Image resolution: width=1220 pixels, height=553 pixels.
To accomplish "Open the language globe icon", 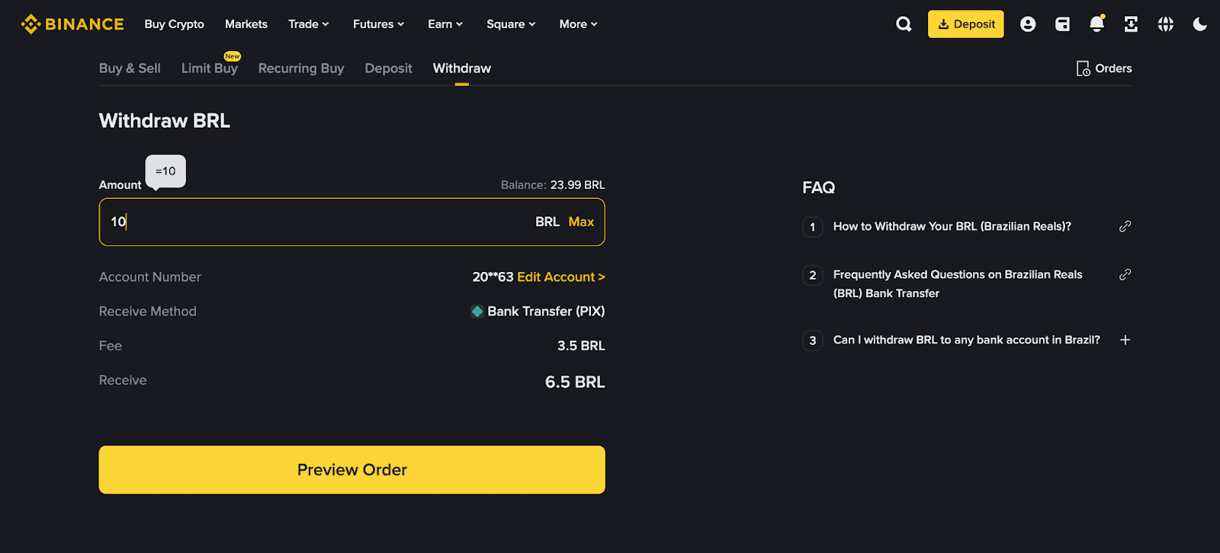I will (x=1165, y=24).
